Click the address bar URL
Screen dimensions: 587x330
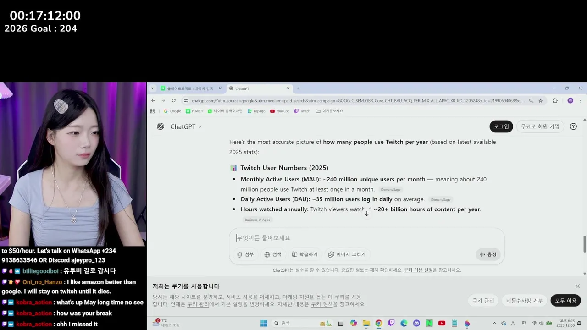[358, 100]
